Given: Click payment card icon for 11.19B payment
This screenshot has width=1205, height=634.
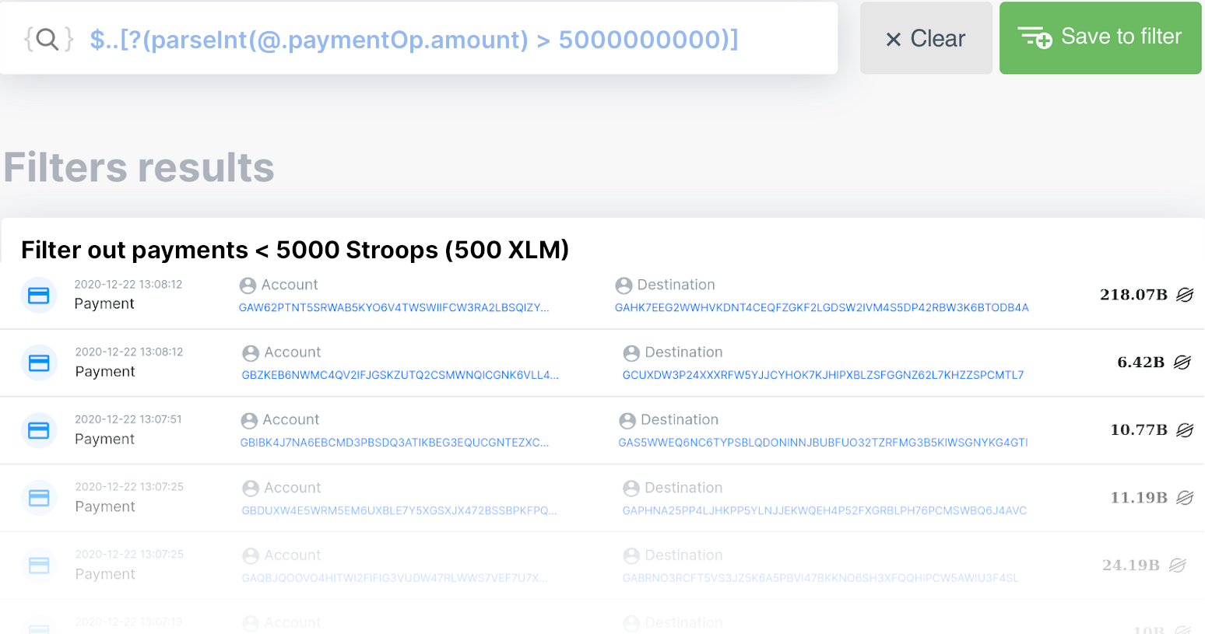Looking at the screenshot, I should [x=39, y=498].
